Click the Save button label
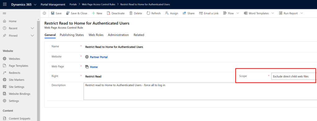This screenshot has height=121, width=317. 59,13
